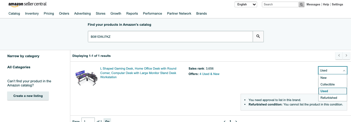
Task: Open the Inventory menu
Action: [32, 13]
